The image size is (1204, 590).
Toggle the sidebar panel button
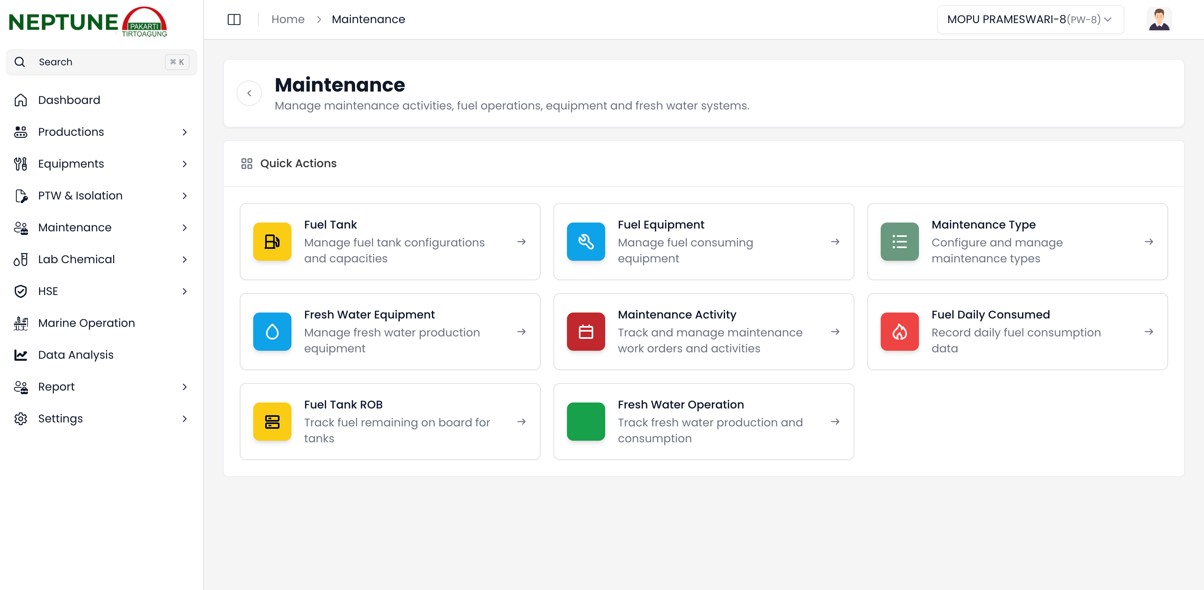[x=234, y=20]
